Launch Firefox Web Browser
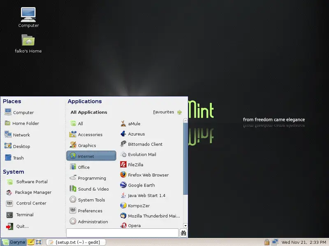The width and height of the screenshot is (329, 246). (x=144, y=175)
